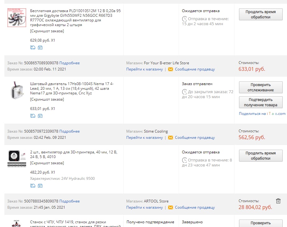Click message icon under 3D printer fan item
This screenshot has height=227, width=287.
point(40,186)
